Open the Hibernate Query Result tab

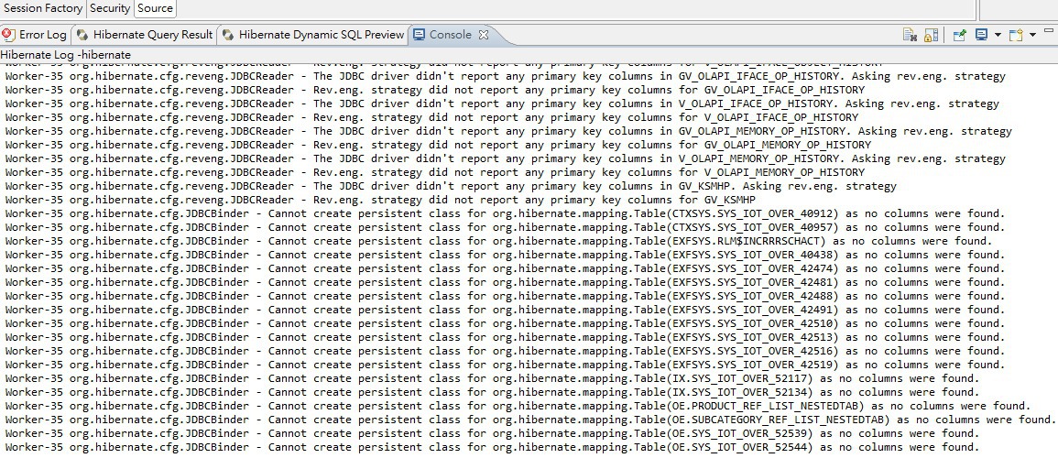pos(145,35)
